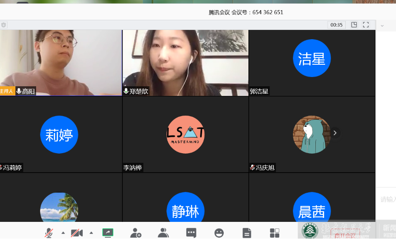Viewport: 396px width, 239px height.
Task: Click 莉婷 avatar tile
Action: point(59,135)
